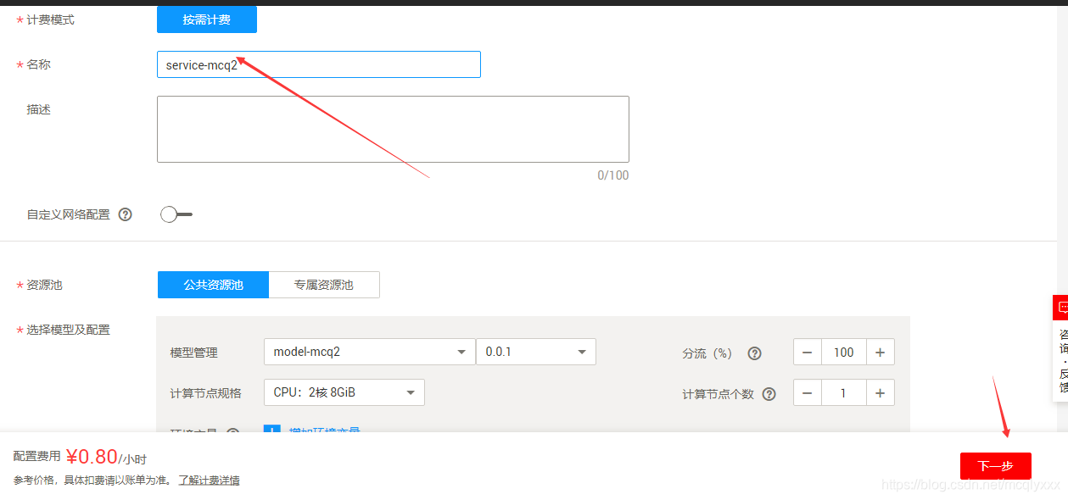Click the red 下一步 button
1068x500 pixels.
[996, 465]
